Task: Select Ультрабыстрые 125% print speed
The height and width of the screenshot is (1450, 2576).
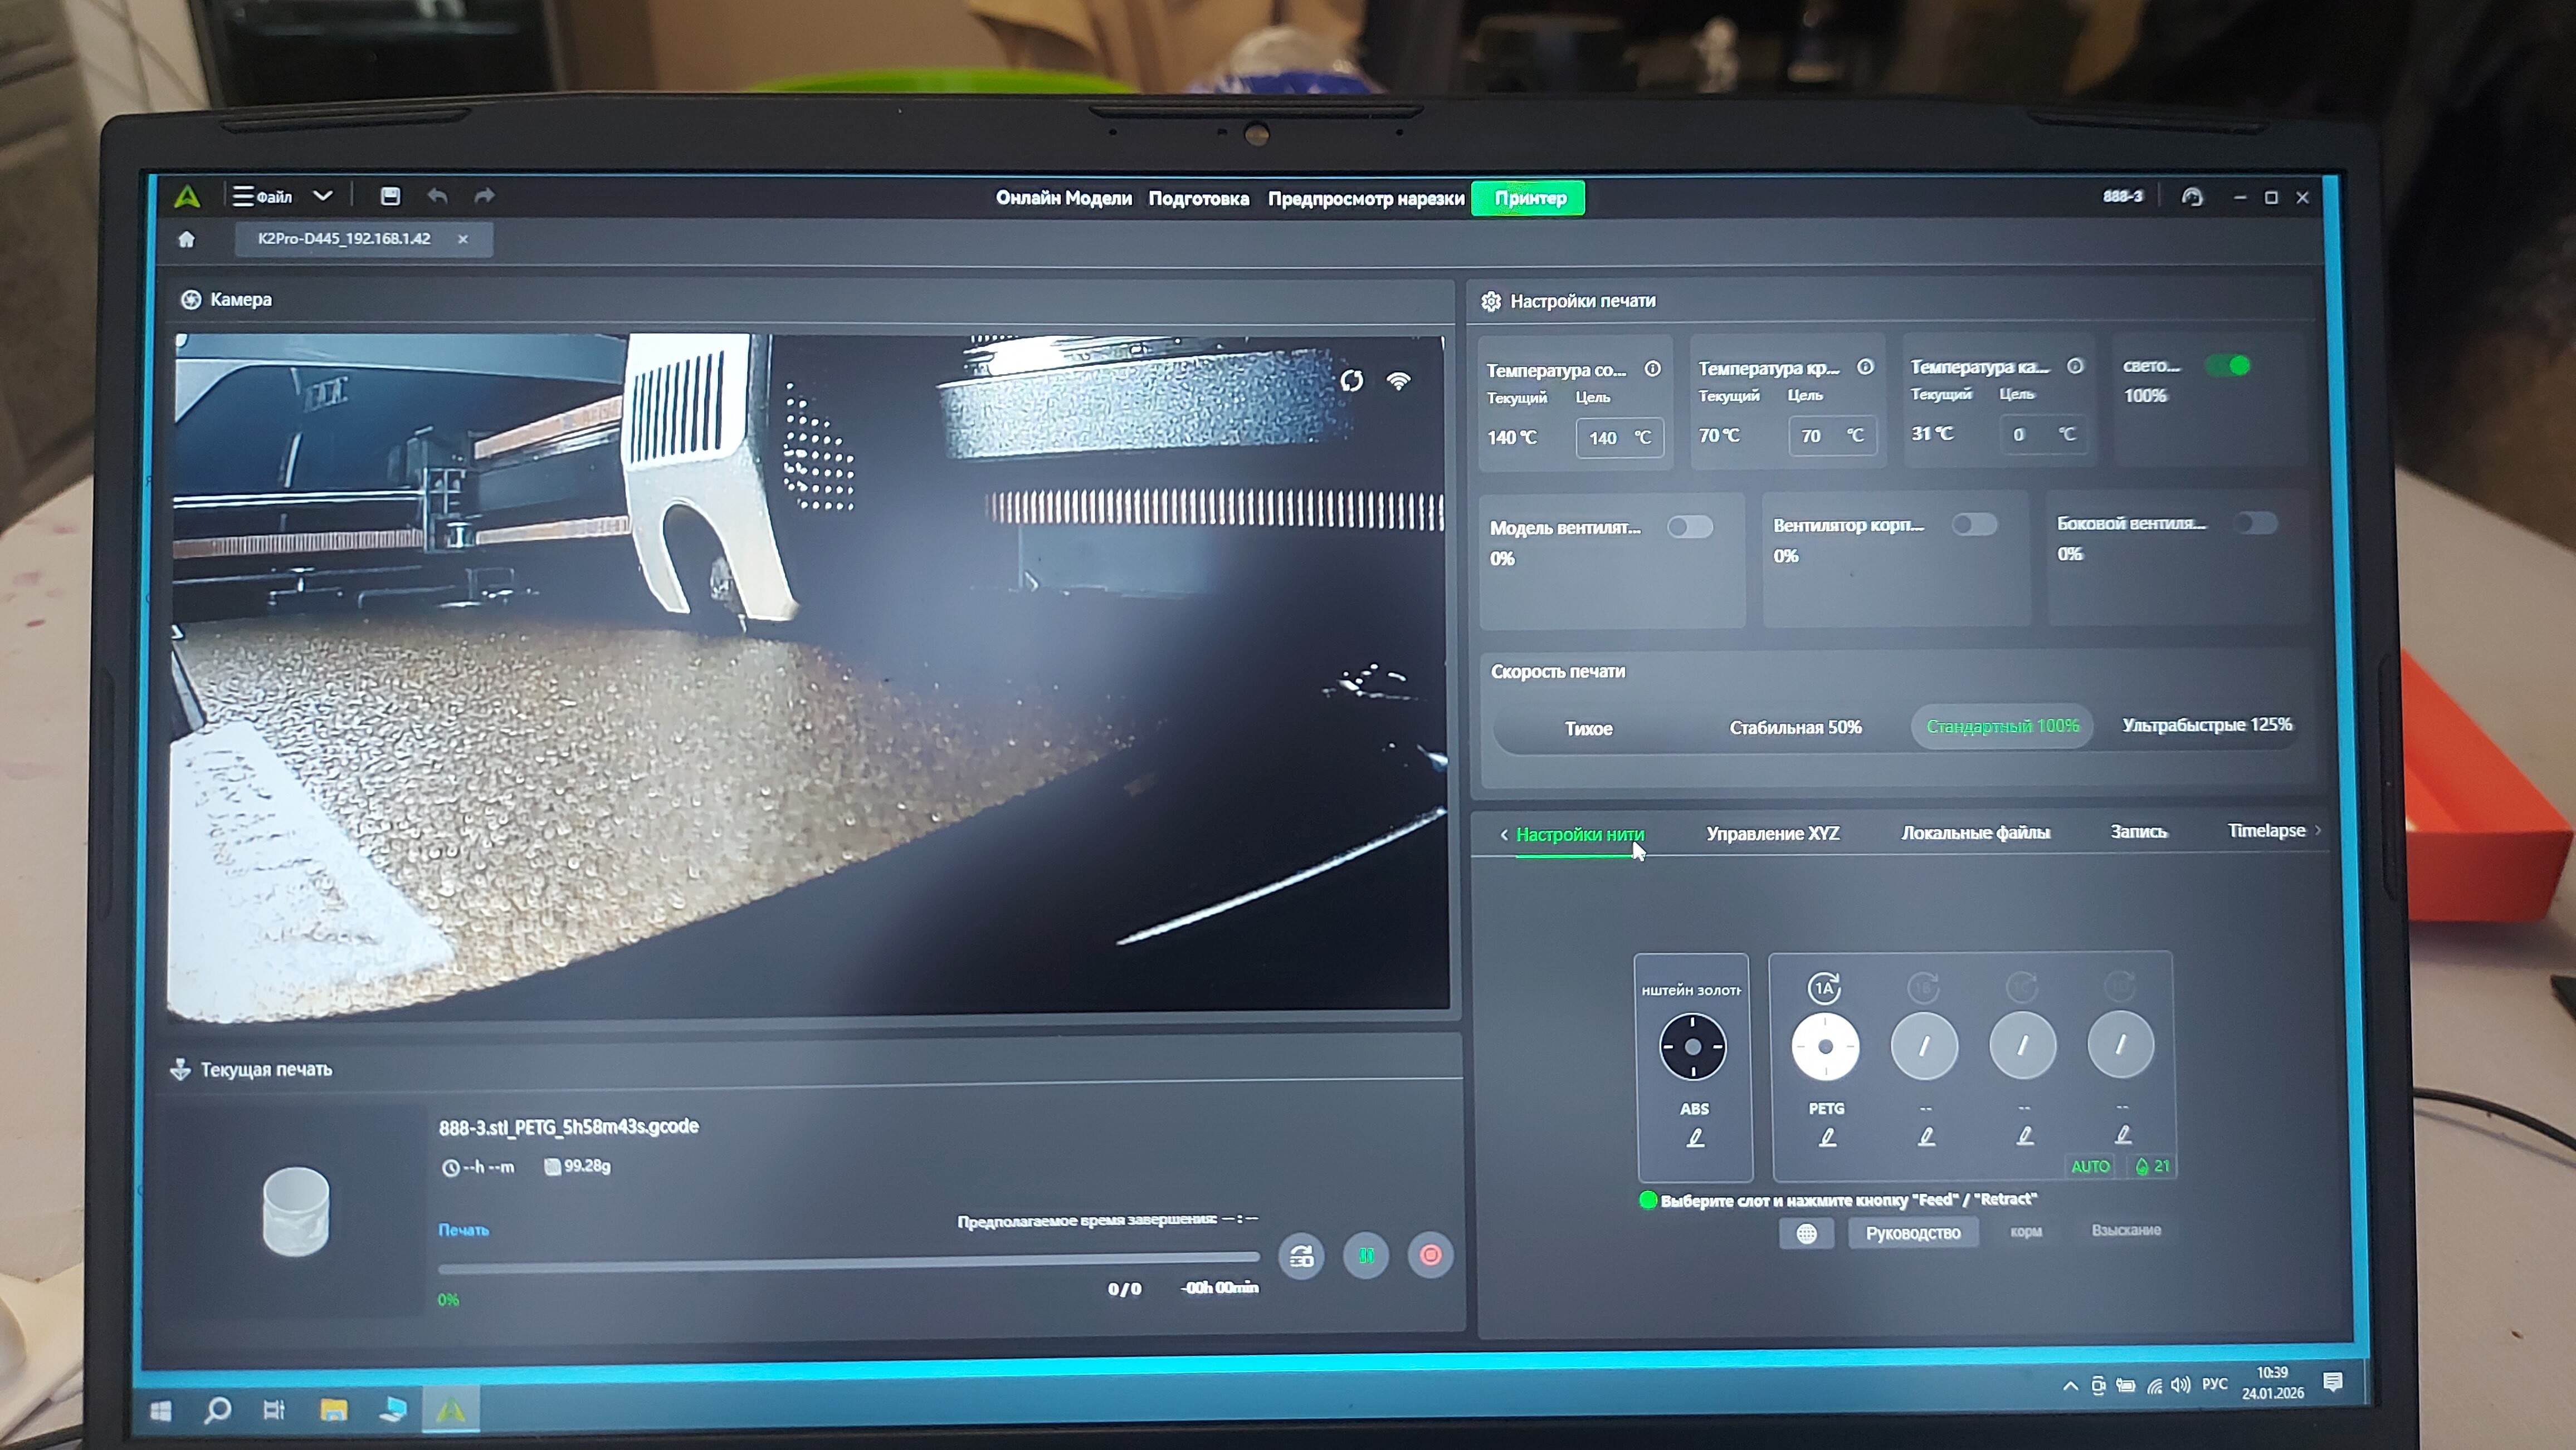Action: pos(2206,724)
